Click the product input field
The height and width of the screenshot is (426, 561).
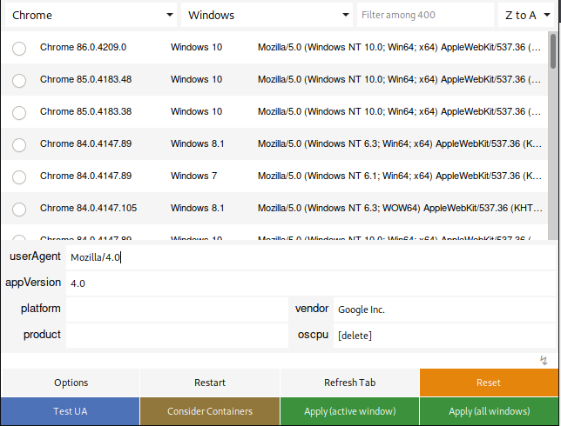coord(177,336)
